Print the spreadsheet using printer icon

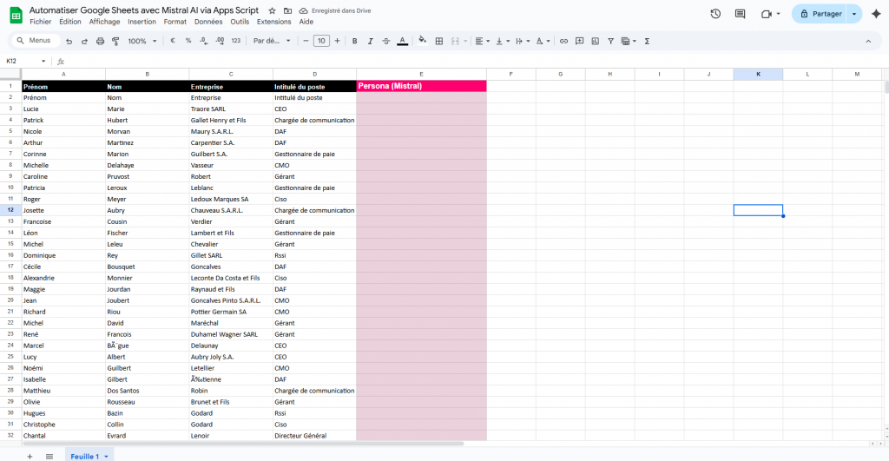click(x=100, y=41)
